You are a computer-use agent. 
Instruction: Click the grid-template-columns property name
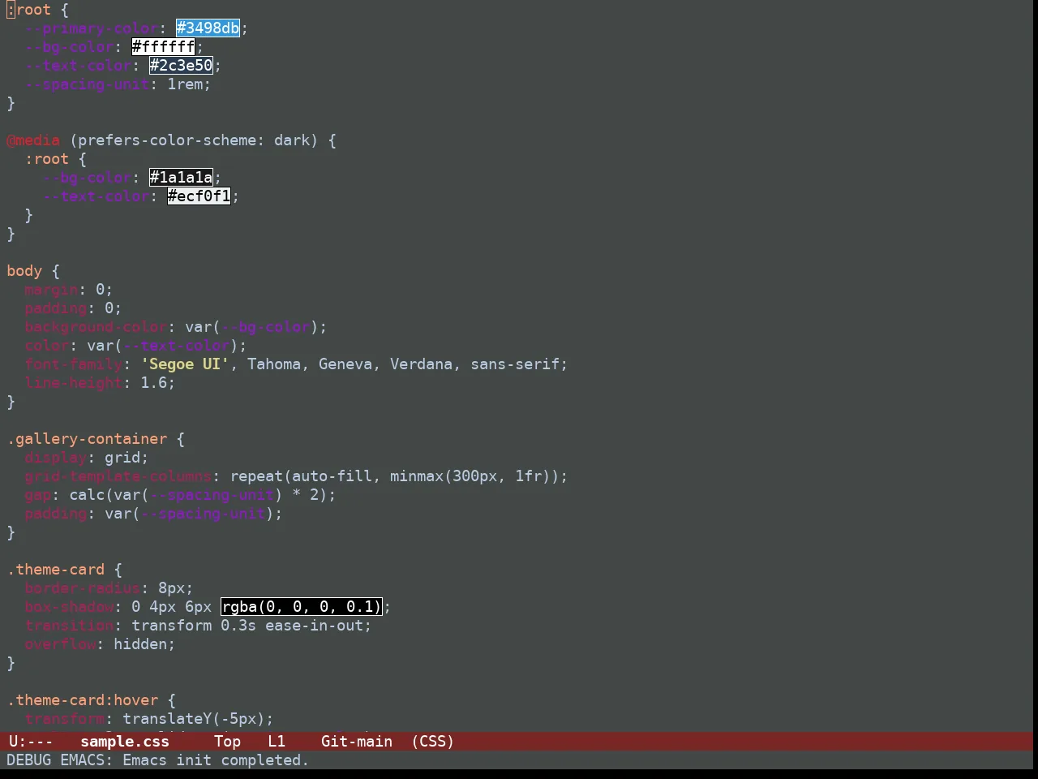[118, 476]
